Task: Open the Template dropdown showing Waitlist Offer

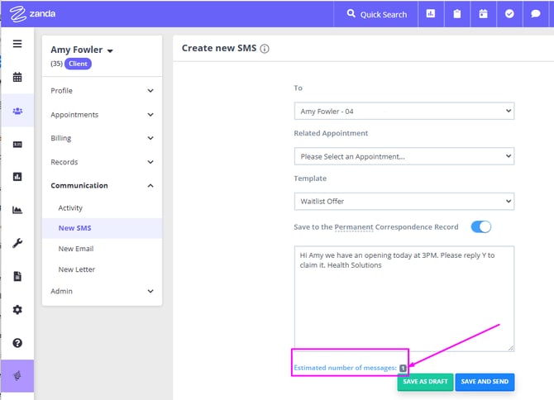Action: coord(404,200)
